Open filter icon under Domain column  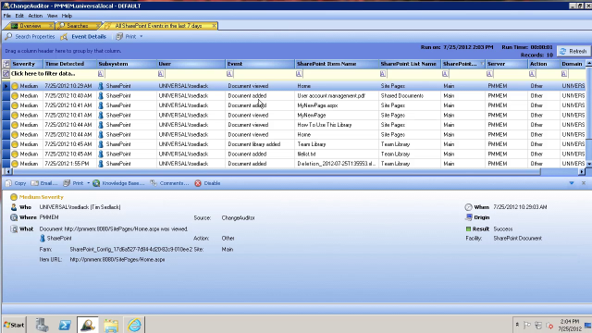click(563, 74)
